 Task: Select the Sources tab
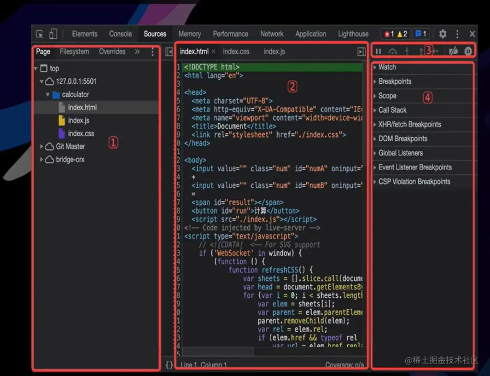click(x=155, y=34)
